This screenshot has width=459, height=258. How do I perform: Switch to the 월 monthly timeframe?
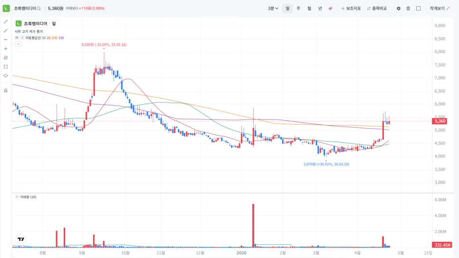(x=309, y=9)
